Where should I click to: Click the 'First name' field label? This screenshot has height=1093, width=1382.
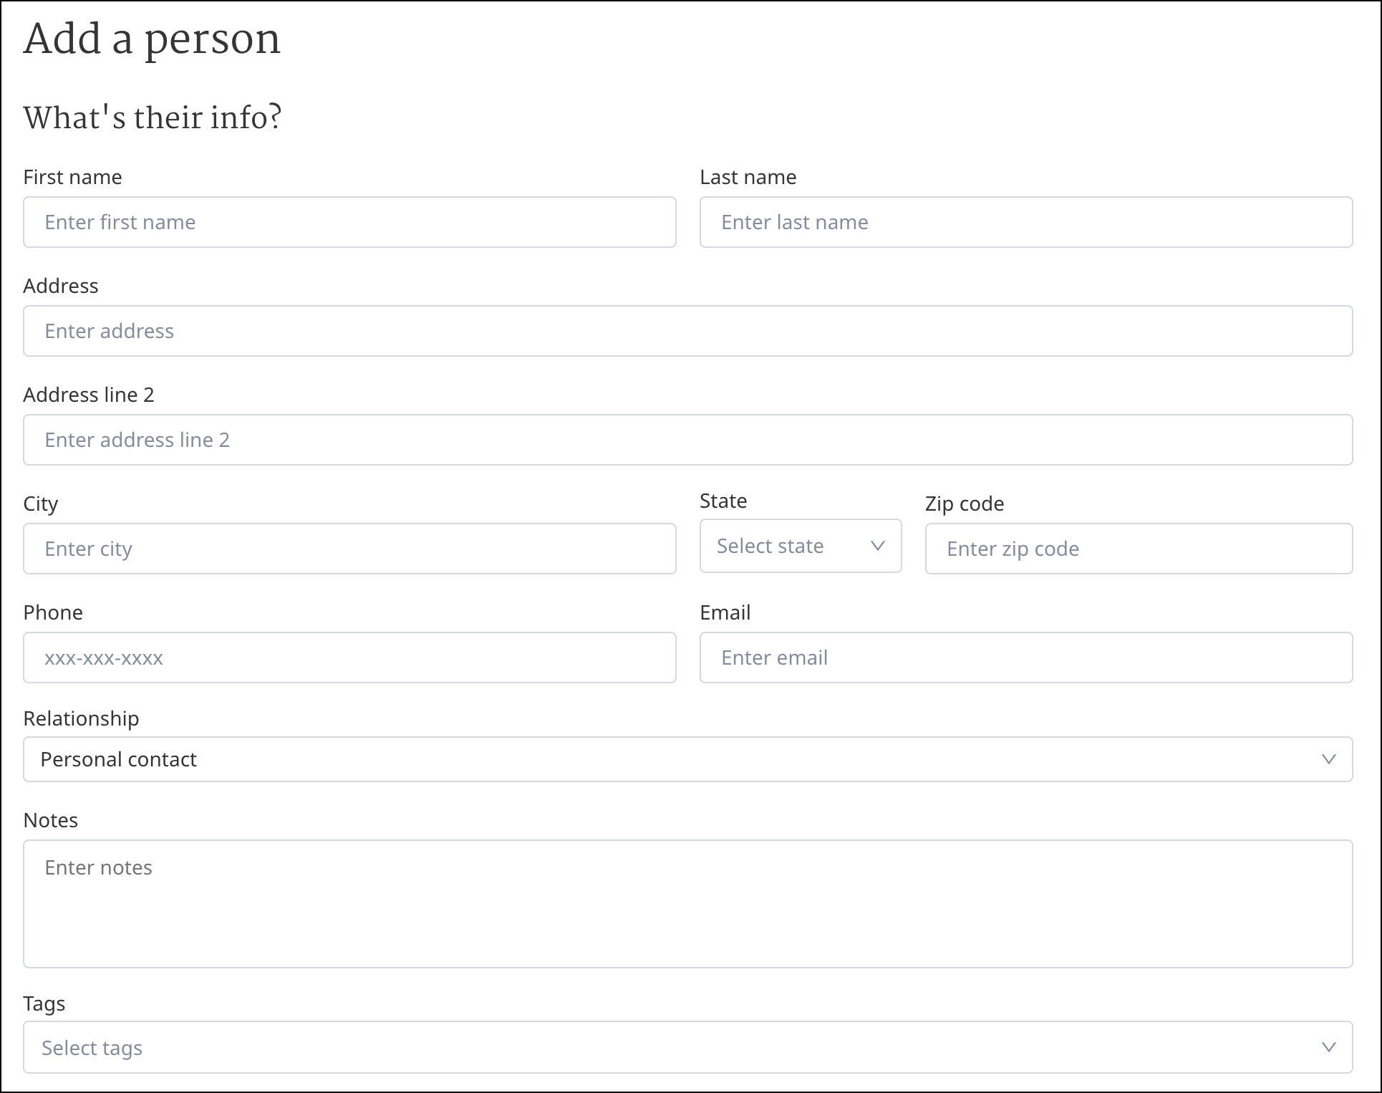tap(72, 177)
